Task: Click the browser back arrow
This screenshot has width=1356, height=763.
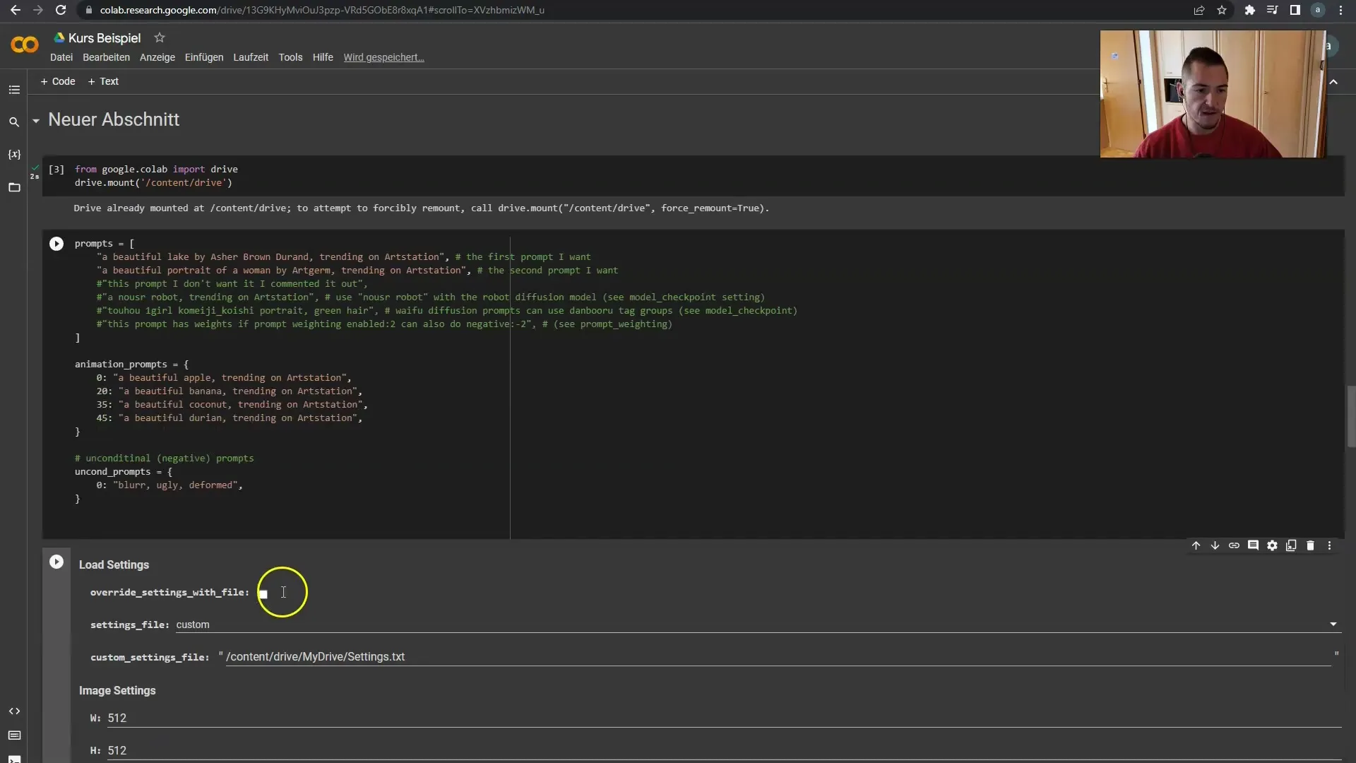Action: point(16,10)
